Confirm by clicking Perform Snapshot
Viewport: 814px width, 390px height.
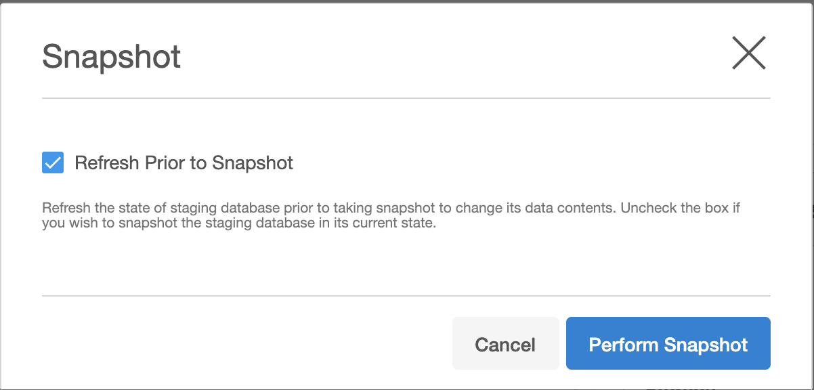point(668,344)
